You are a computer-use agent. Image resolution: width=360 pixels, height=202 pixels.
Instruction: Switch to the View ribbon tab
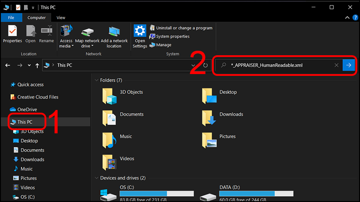[61, 18]
